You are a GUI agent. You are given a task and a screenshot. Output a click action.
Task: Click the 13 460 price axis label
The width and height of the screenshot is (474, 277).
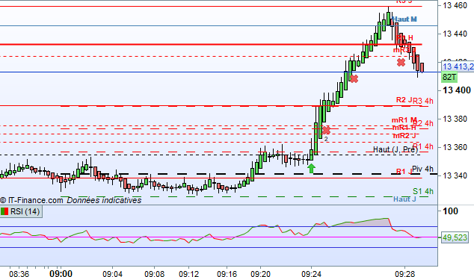coord(455,5)
